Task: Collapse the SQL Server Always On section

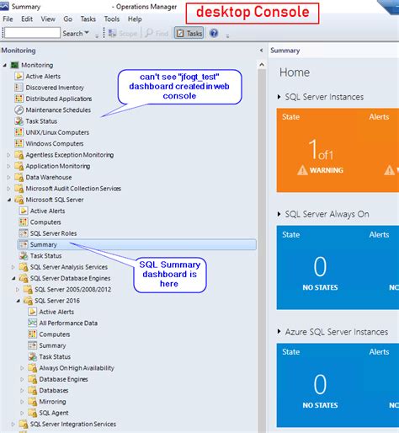Action: [x=279, y=214]
